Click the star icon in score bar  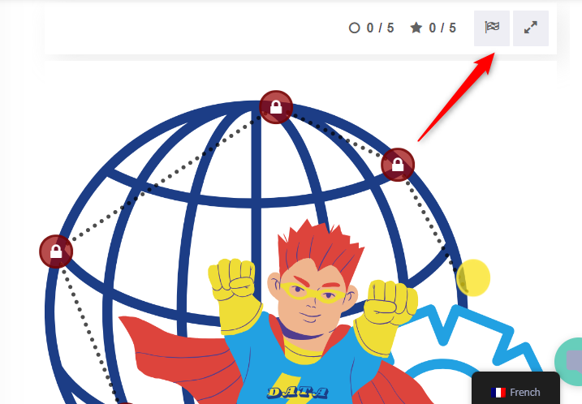coord(416,28)
